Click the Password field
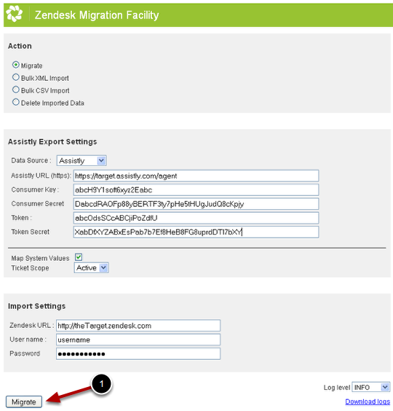The image size is (393, 411). (138, 354)
